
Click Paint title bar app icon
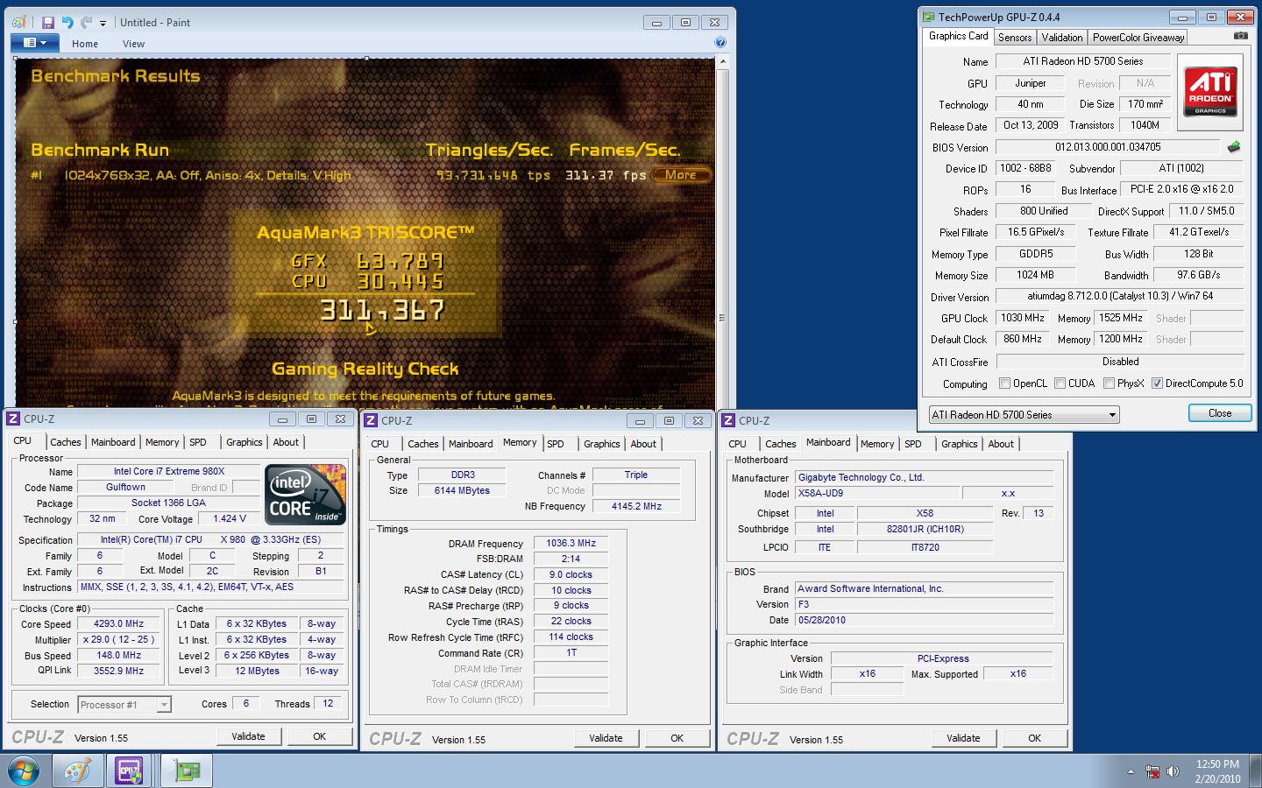click(20, 23)
